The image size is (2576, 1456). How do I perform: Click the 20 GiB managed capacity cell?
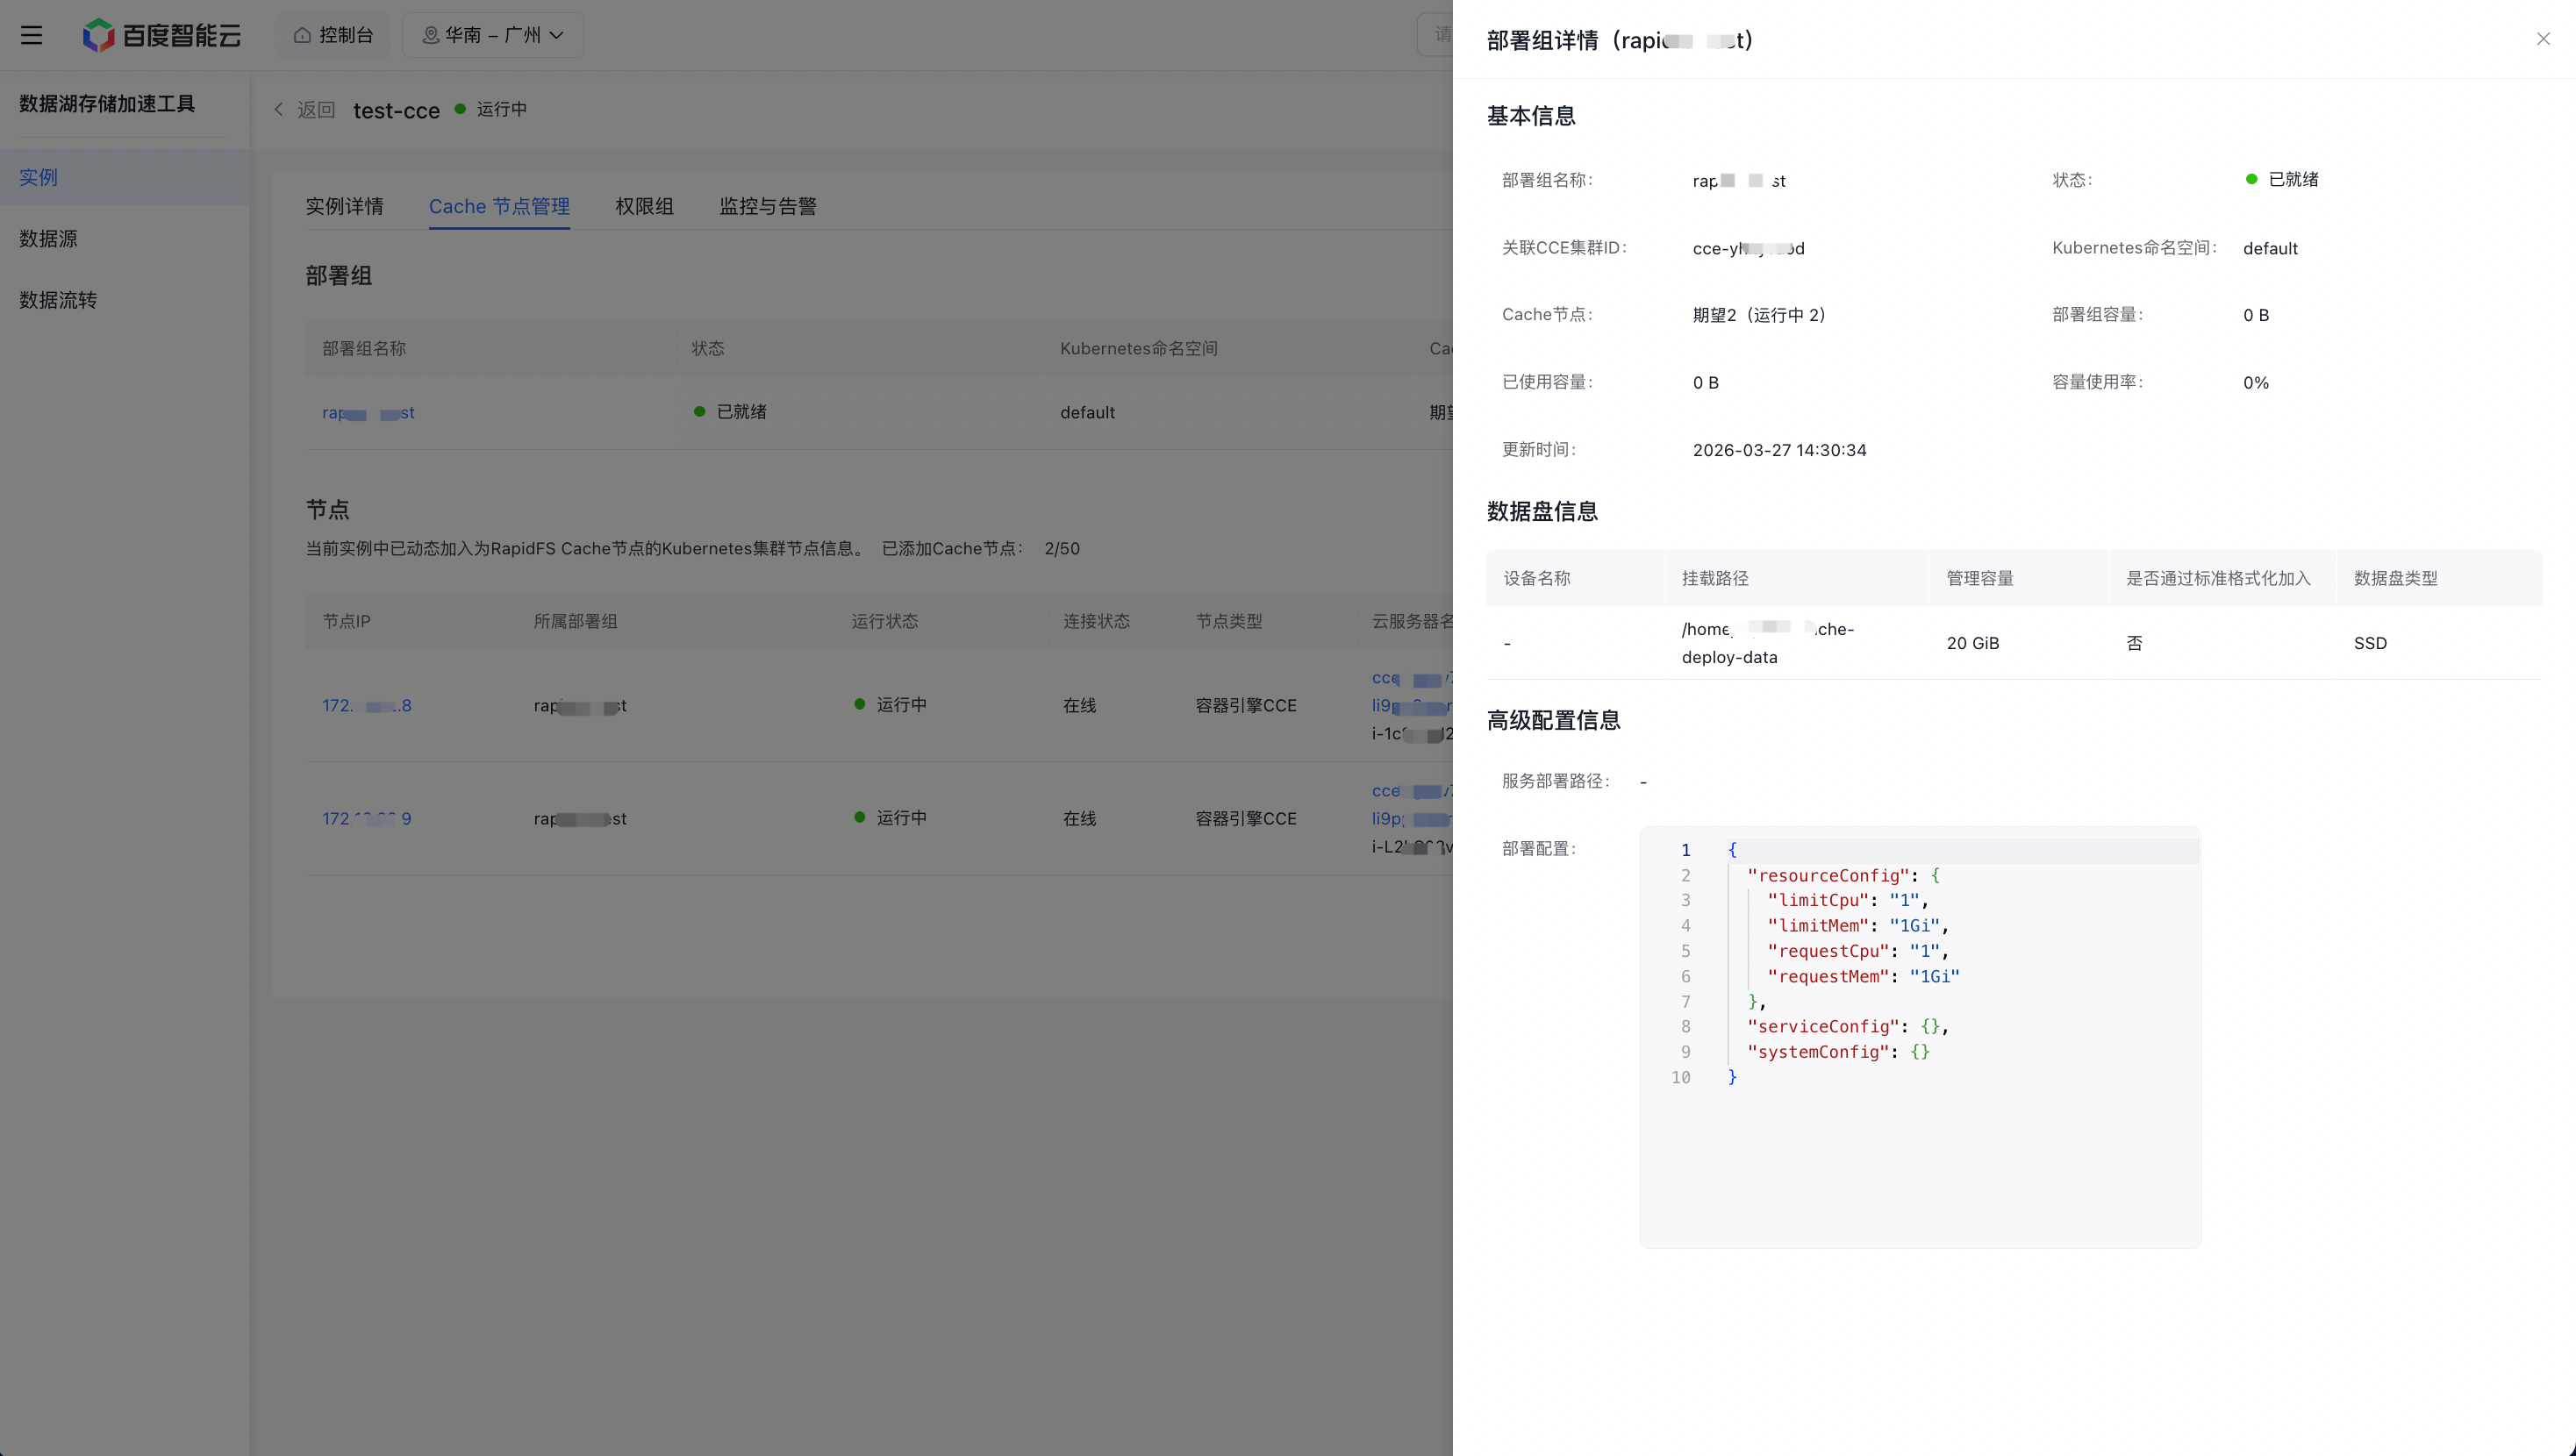coord(1972,643)
